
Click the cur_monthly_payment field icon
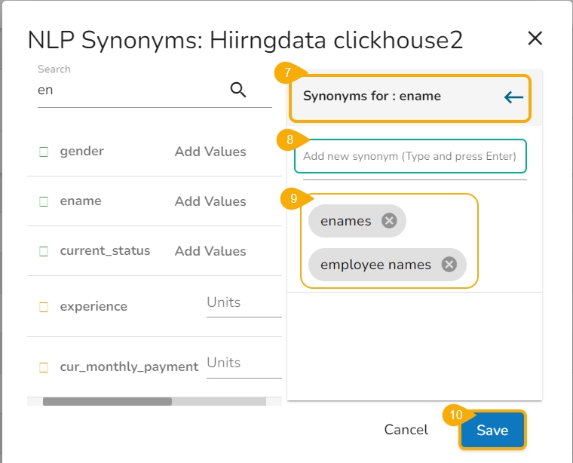coord(44,367)
